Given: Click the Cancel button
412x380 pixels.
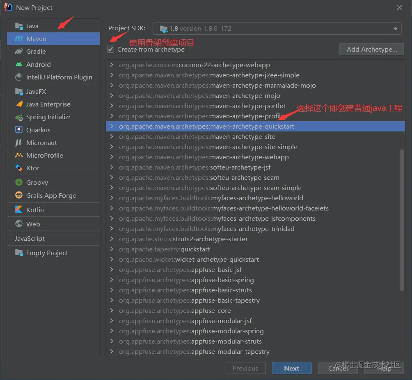Looking at the screenshot, I should pyautogui.click(x=338, y=368).
